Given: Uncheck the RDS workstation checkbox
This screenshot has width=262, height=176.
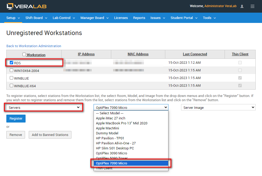Looking at the screenshot, I should pos(11,63).
